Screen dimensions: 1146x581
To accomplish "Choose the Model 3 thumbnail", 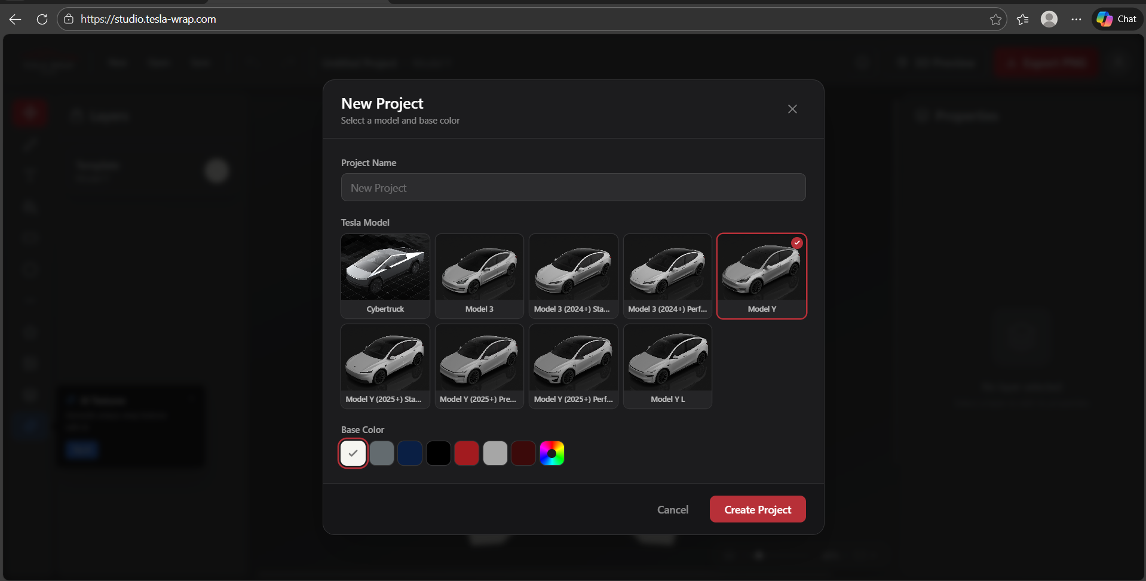I will coord(479,276).
